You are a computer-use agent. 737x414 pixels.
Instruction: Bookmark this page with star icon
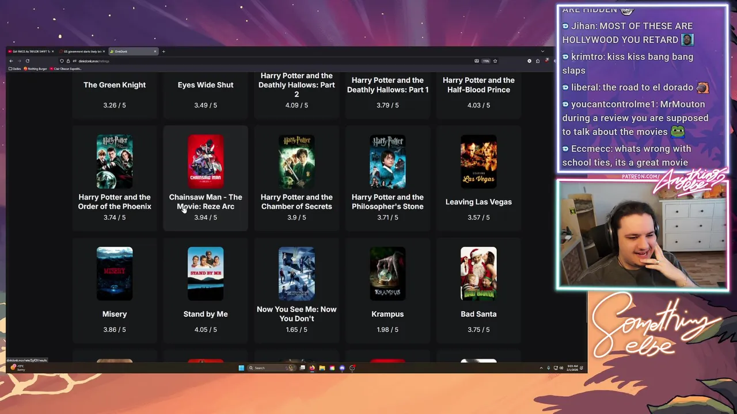[x=495, y=61]
